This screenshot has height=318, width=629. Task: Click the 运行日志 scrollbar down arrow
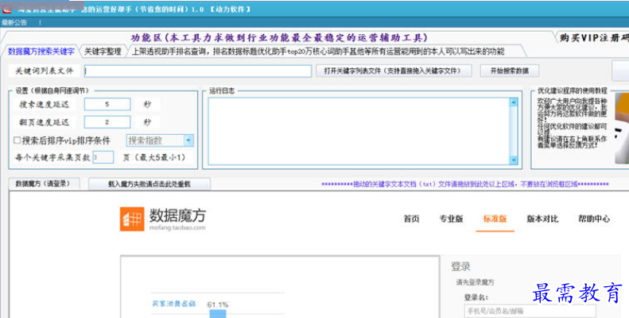514,160
